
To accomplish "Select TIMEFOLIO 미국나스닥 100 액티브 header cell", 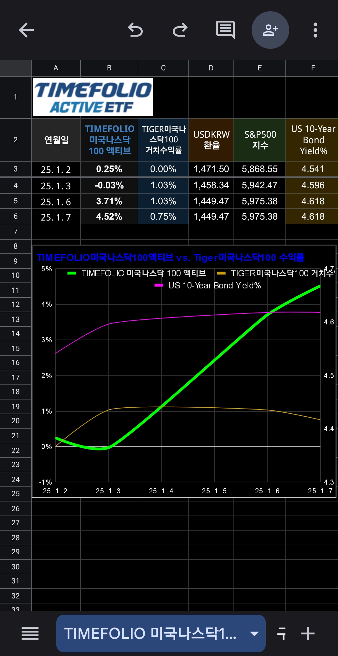I will pos(109,140).
